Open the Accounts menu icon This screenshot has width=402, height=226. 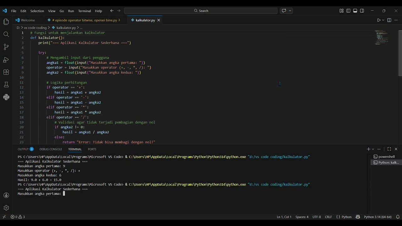point(6,195)
